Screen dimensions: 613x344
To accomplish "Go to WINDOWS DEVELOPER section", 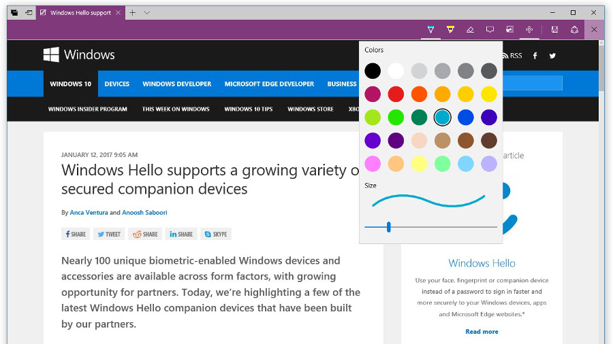I will pos(176,84).
